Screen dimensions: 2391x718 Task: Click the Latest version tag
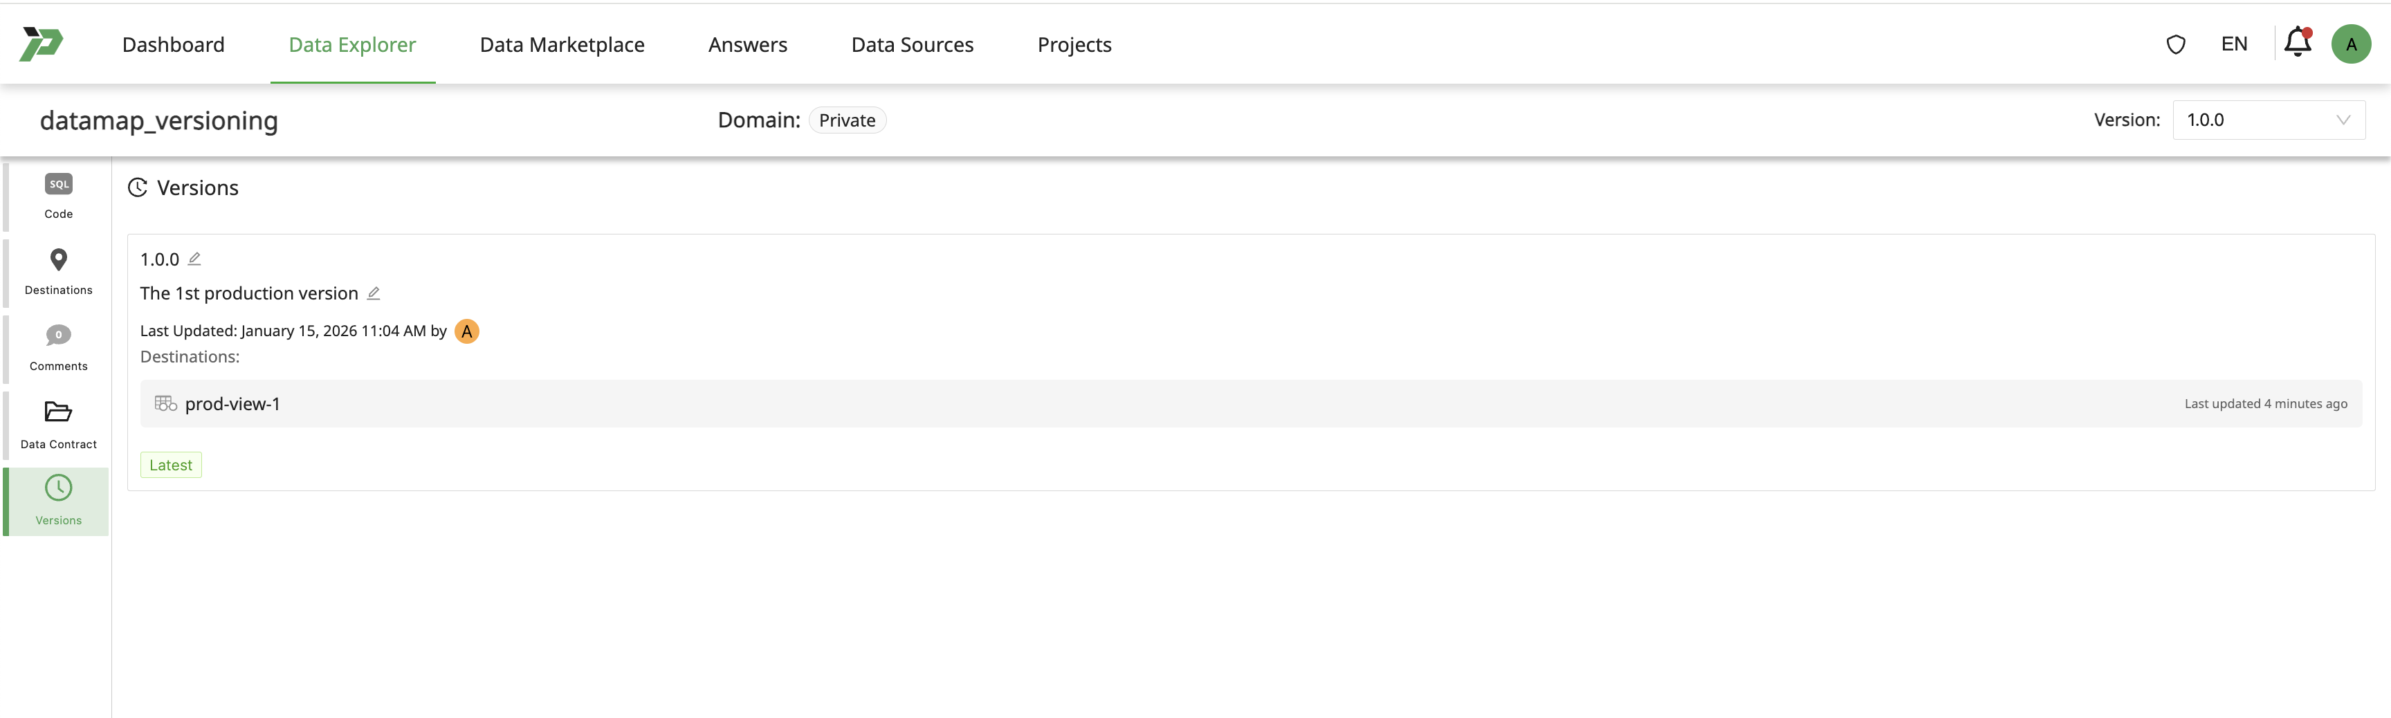pos(171,465)
